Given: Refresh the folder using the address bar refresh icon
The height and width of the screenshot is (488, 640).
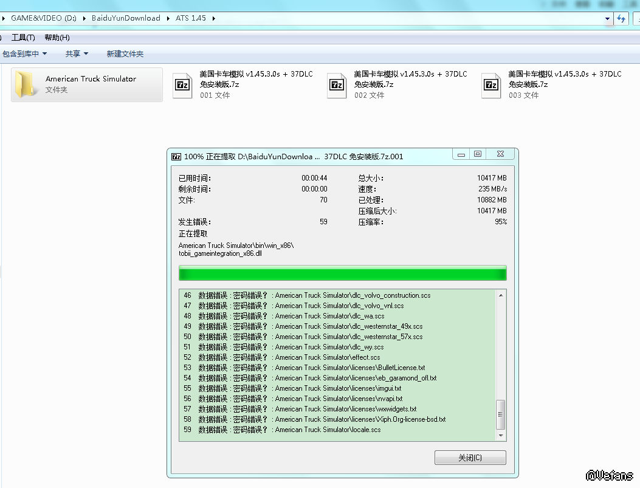Looking at the screenshot, I should pos(621,19).
